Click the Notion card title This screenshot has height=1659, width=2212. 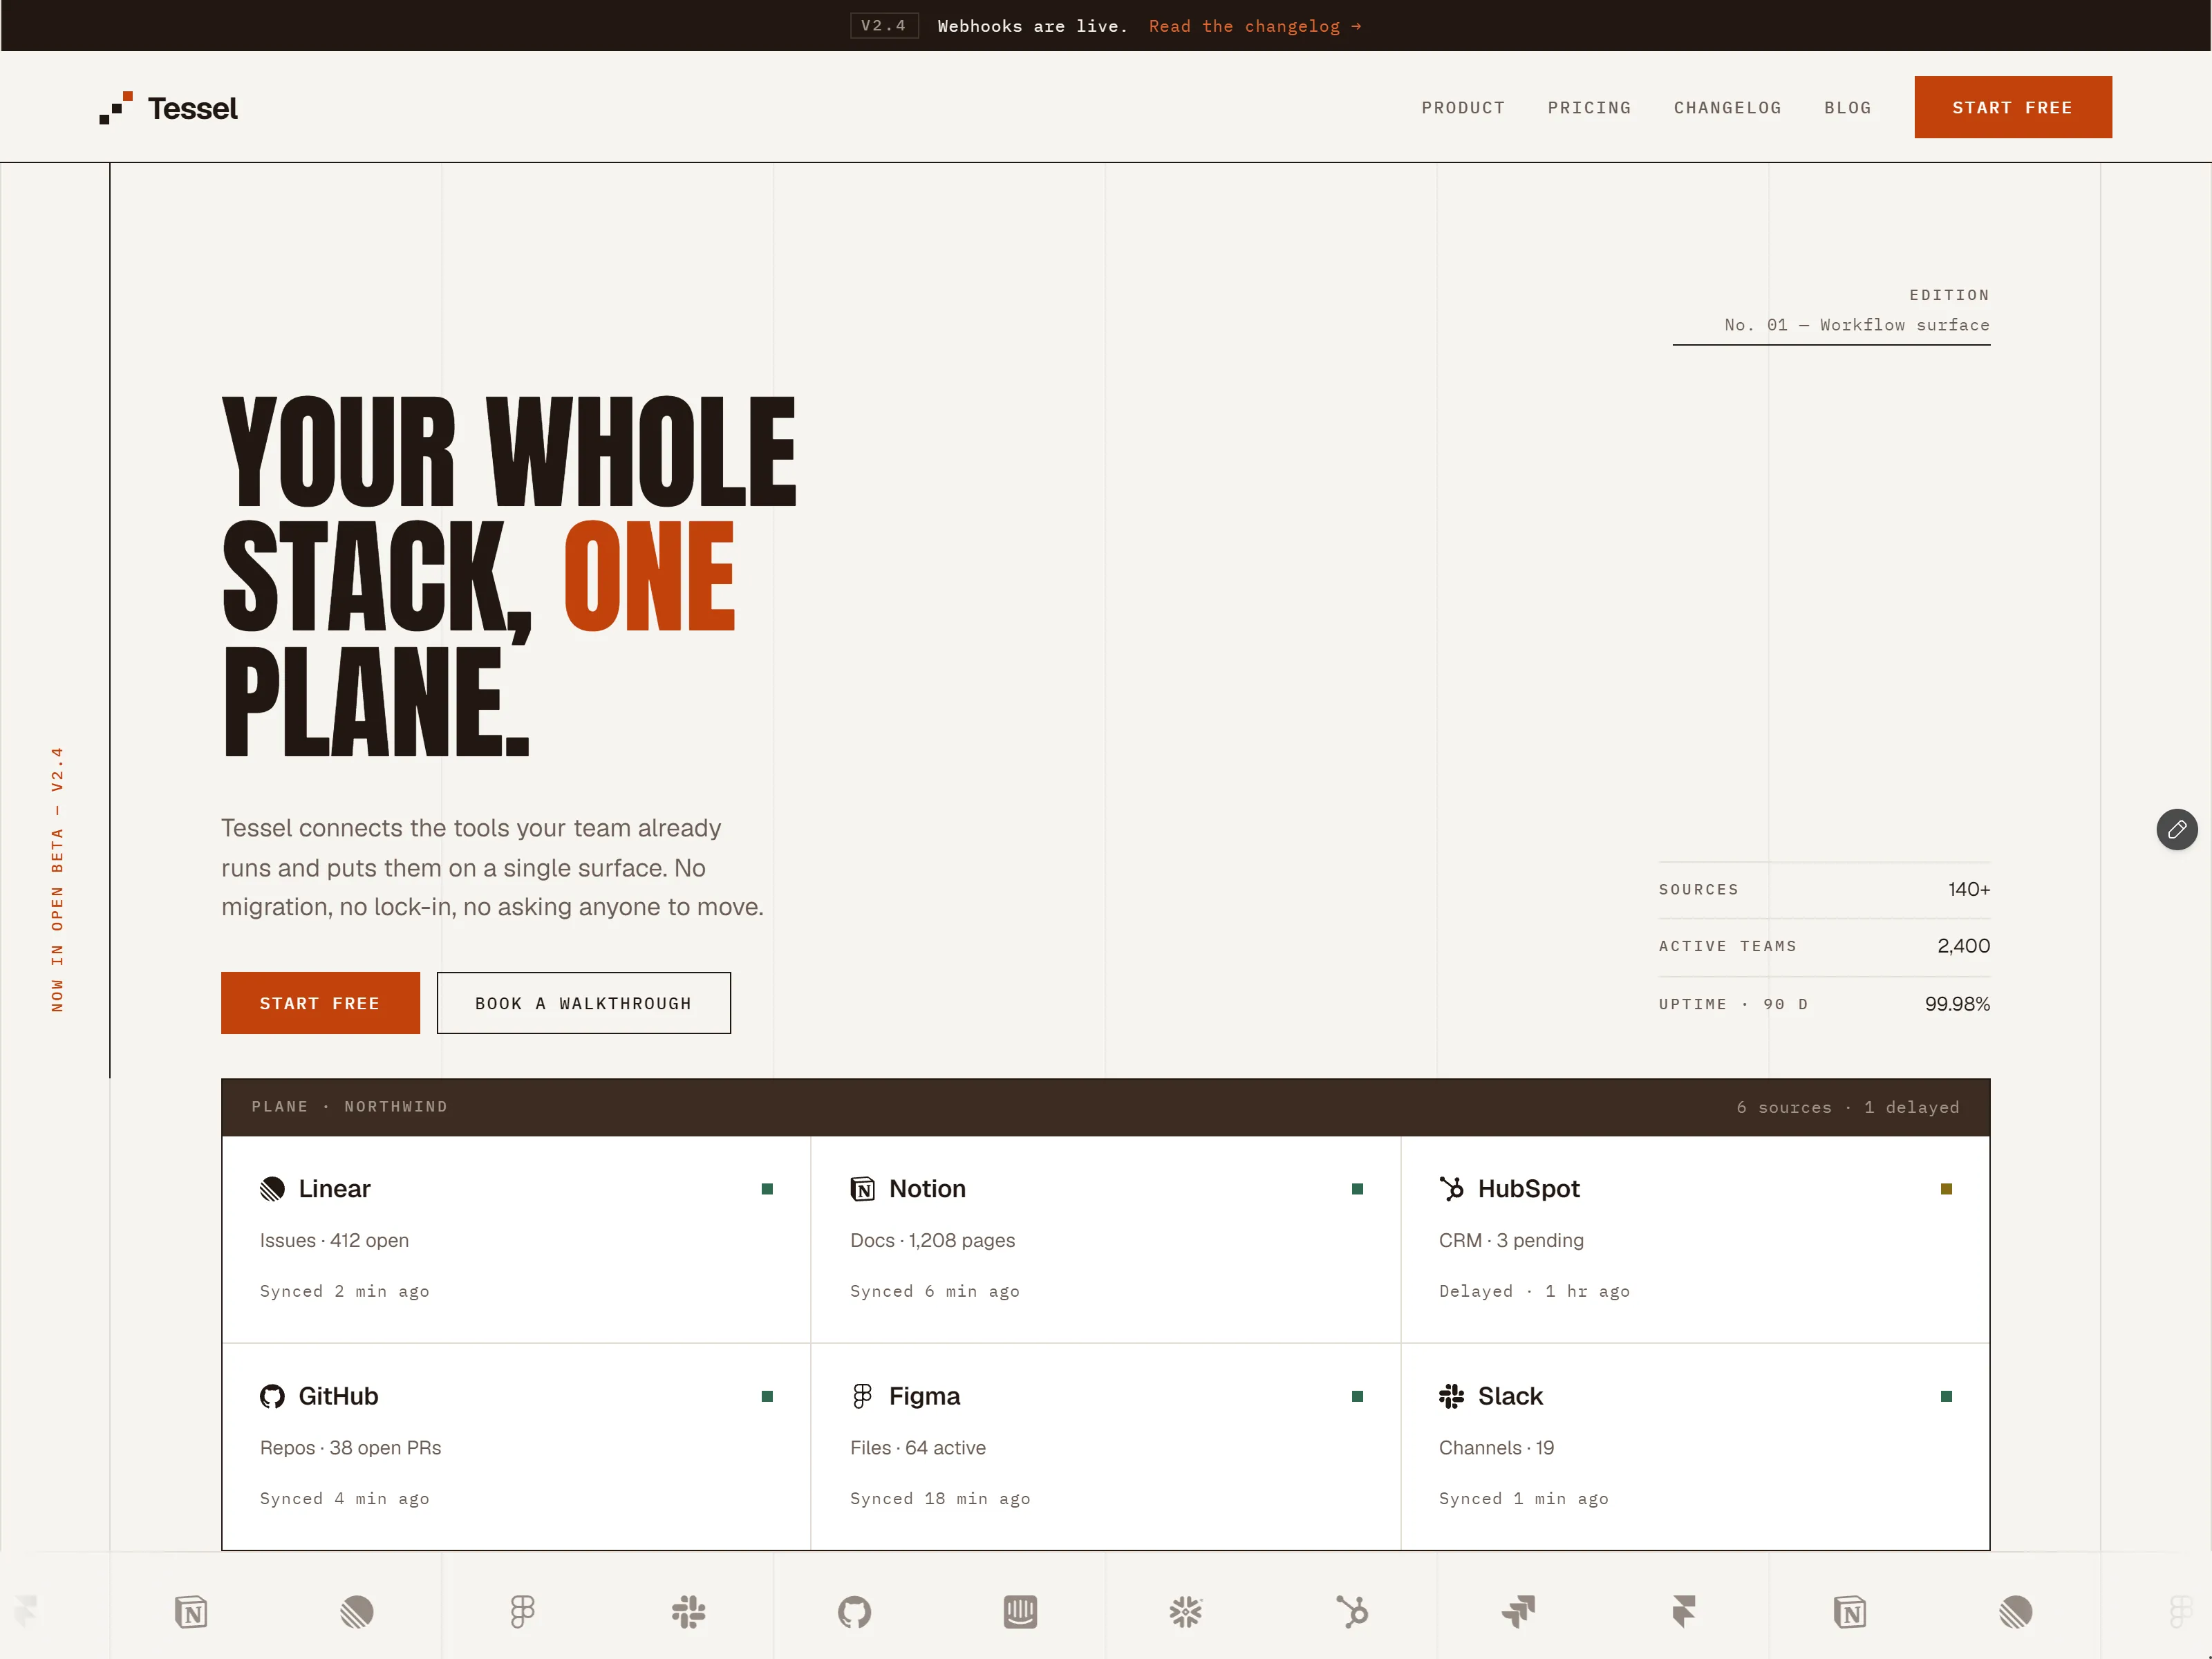coord(927,1189)
